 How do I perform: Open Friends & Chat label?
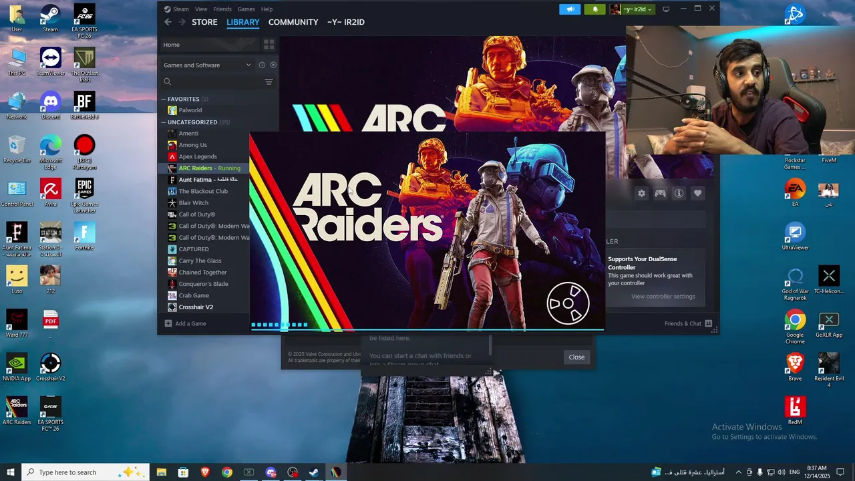(x=683, y=323)
